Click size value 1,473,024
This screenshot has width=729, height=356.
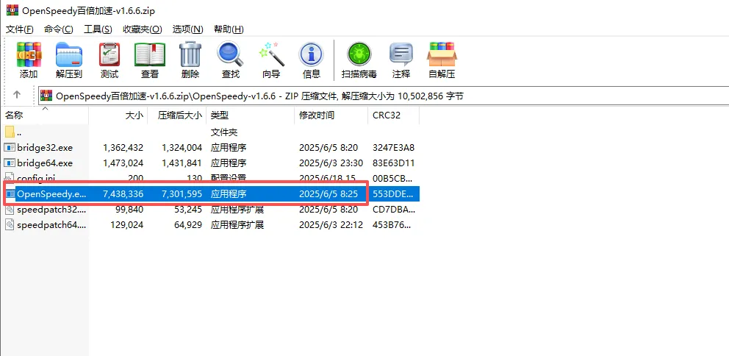(x=123, y=163)
